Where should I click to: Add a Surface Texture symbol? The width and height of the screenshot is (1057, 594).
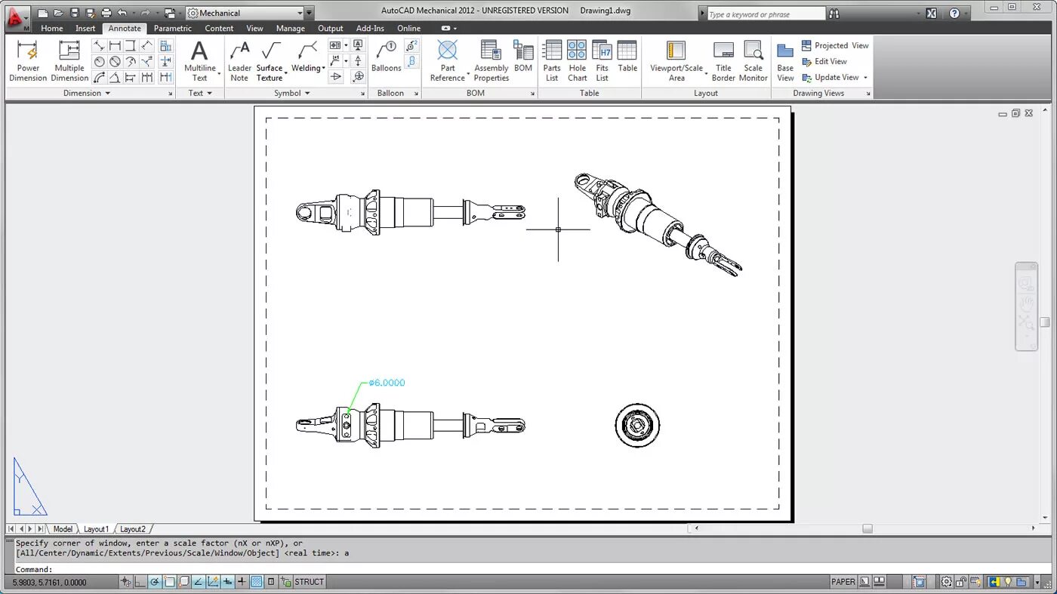coord(270,61)
